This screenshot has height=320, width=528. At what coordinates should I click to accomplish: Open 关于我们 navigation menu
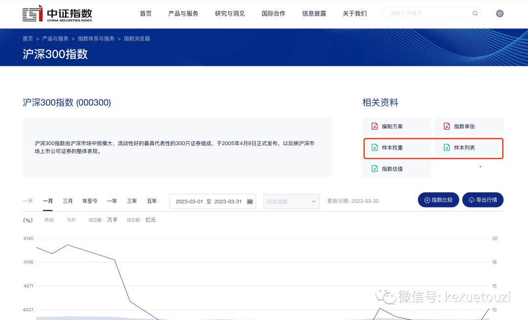(x=354, y=14)
